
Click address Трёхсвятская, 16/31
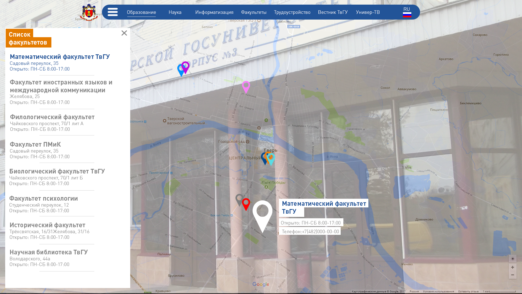[31, 232]
